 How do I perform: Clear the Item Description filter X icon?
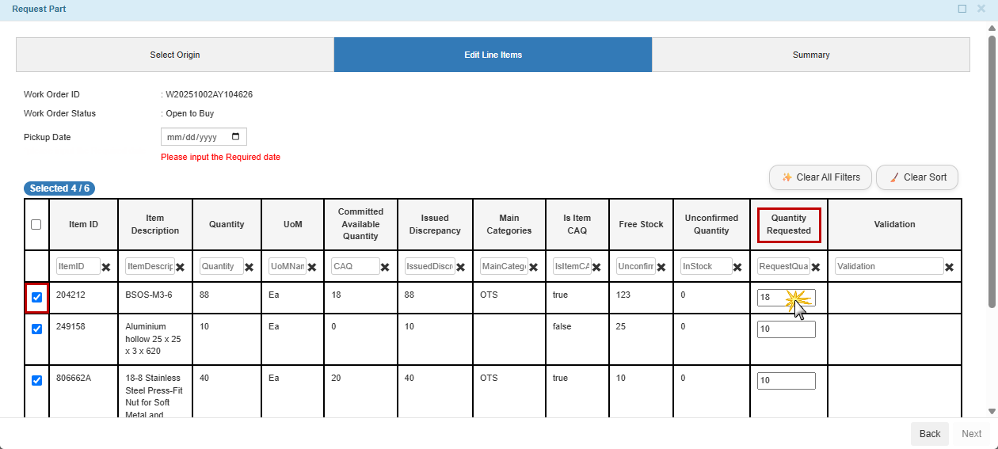pyautogui.click(x=180, y=267)
